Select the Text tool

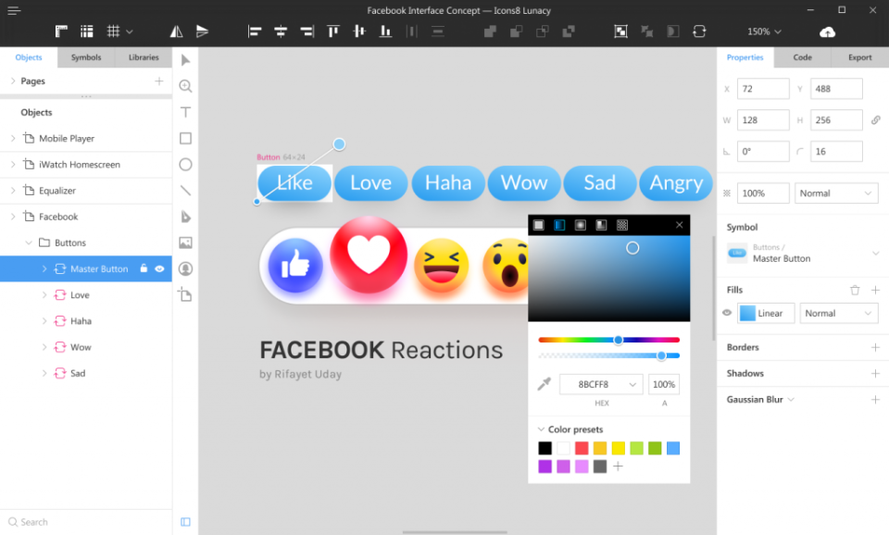(x=185, y=112)
